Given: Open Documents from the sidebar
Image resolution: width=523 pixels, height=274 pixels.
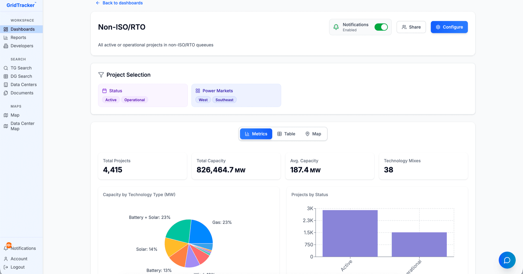Looking at the screenshot, I should 21,93.
